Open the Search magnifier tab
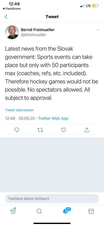104x226 pixels. [39, 211]
